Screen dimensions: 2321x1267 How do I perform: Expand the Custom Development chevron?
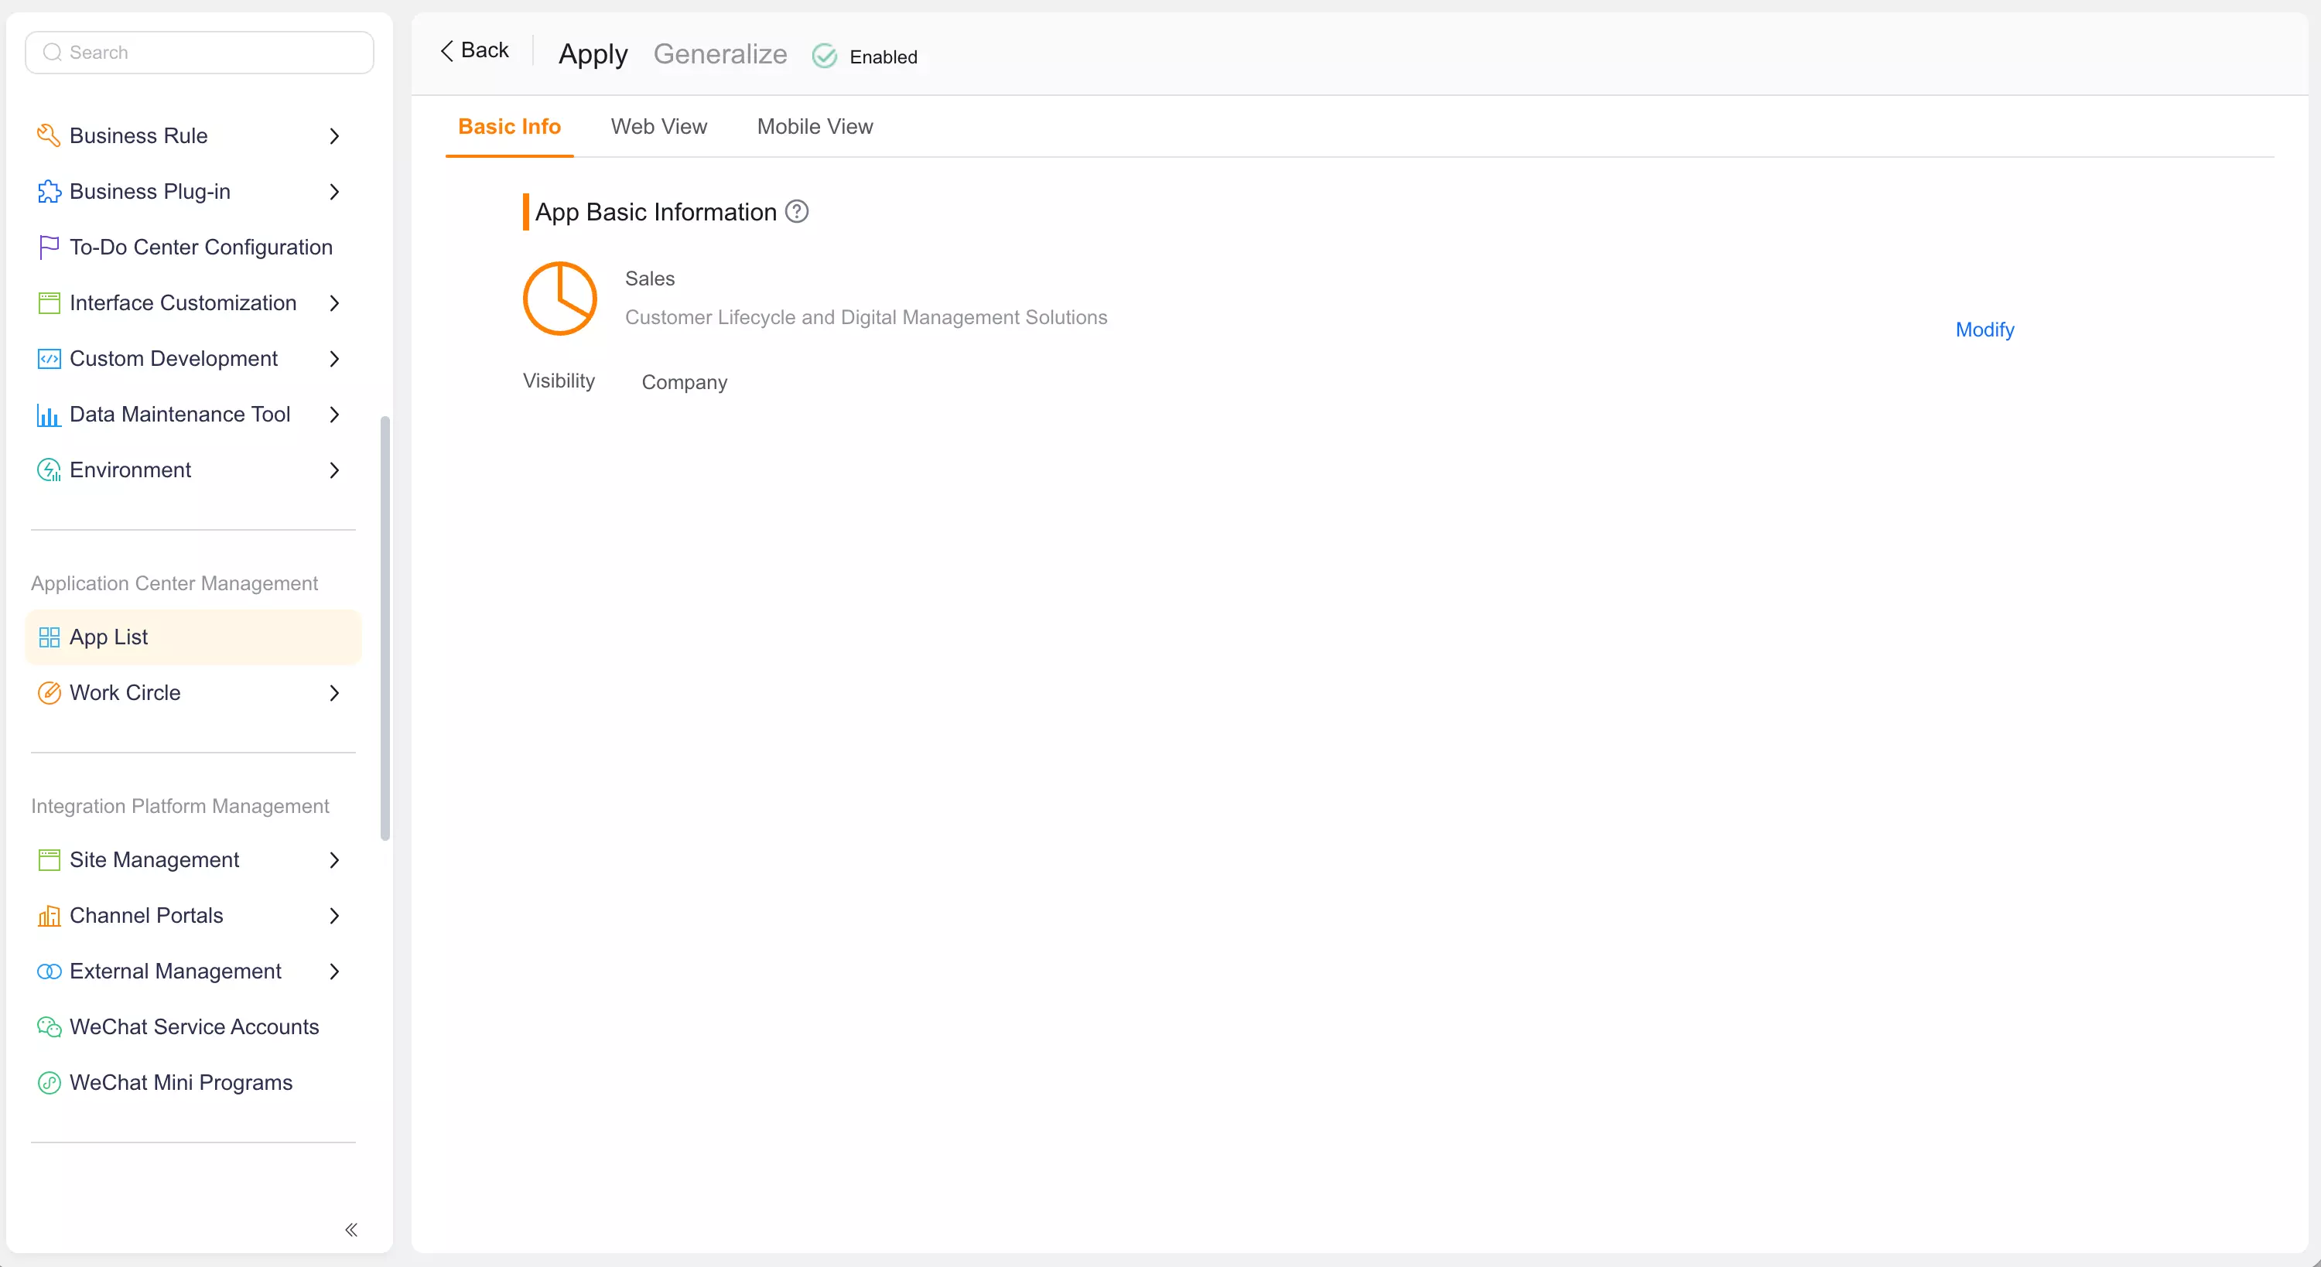(x=334, y=359)
